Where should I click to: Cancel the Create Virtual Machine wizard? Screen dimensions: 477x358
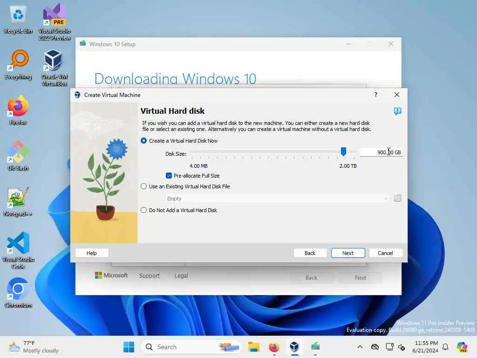(x=385, y=253)
